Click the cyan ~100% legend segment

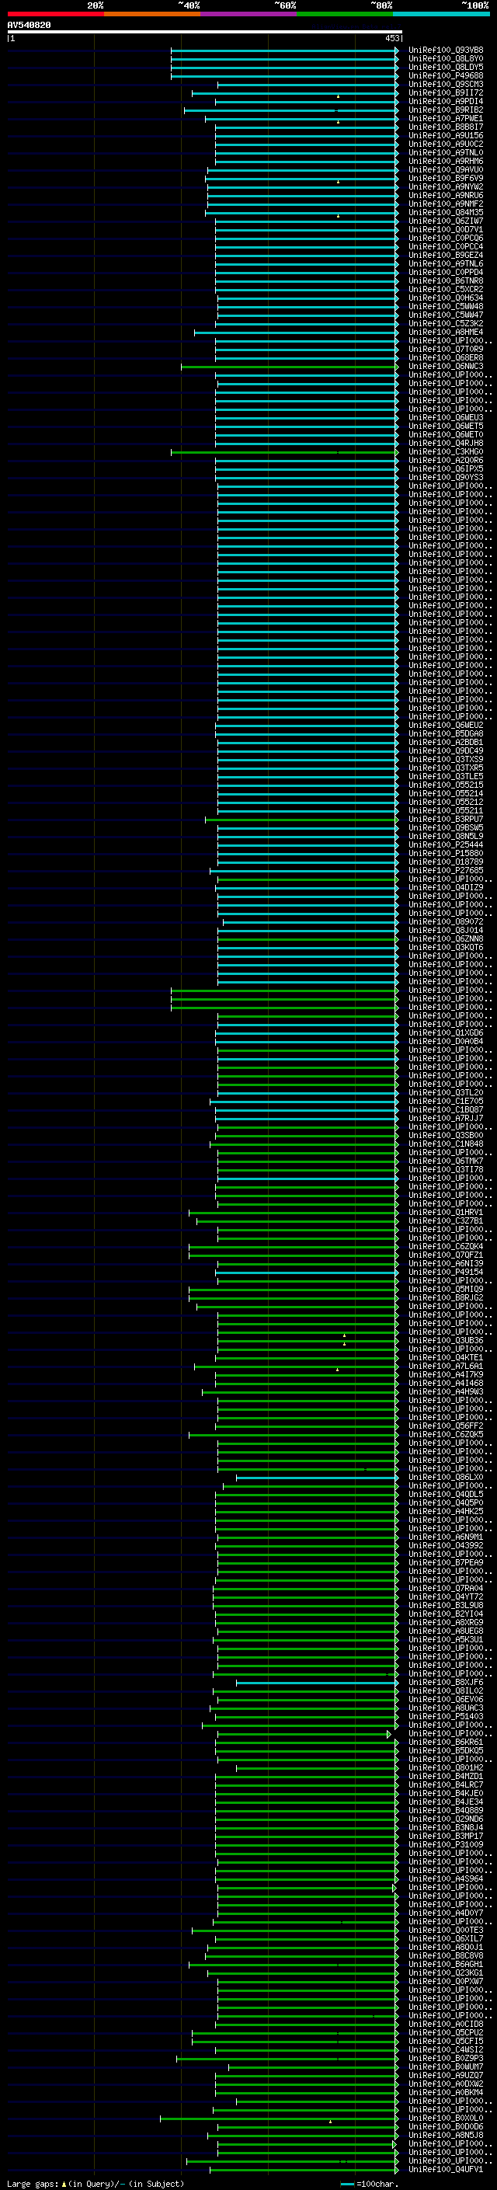[442, 14]
